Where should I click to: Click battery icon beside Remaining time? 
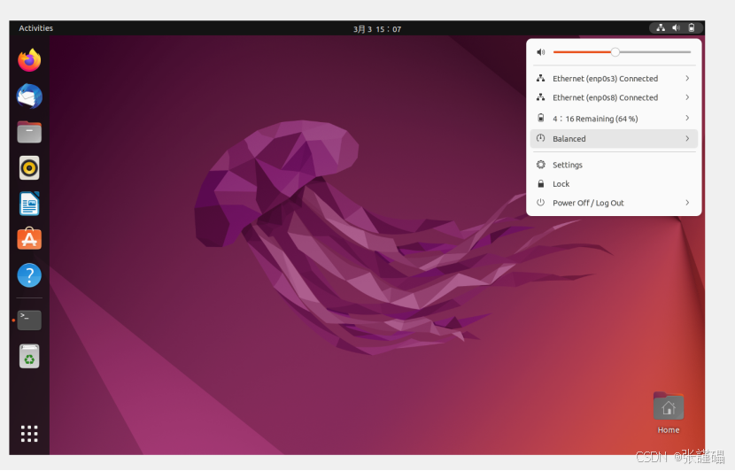[541, 118]
